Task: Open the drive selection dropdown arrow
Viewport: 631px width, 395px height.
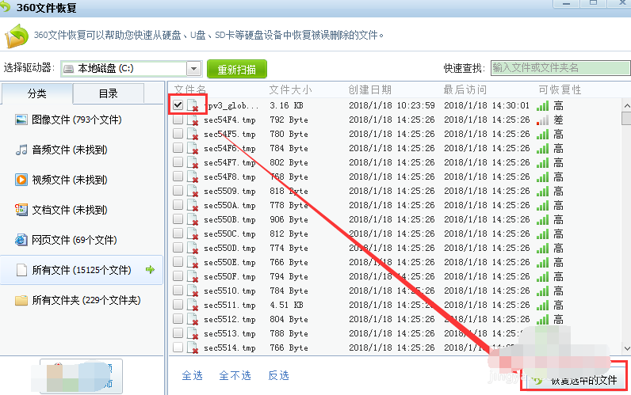Action: (x=194, y=69)
